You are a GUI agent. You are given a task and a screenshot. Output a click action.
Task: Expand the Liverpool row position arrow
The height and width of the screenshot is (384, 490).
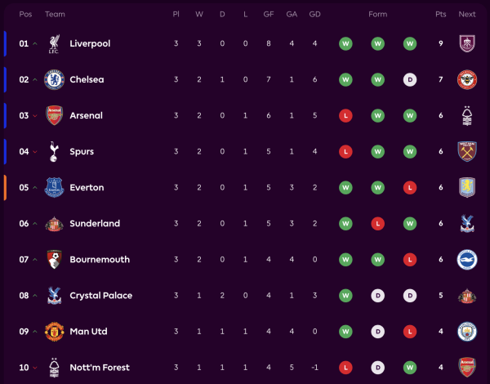[x=34, y=43]
